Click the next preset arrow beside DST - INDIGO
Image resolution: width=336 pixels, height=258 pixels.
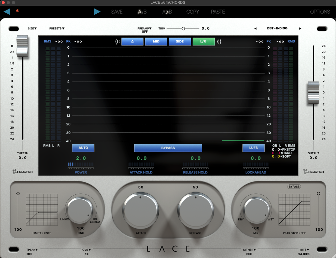(299, 28)
